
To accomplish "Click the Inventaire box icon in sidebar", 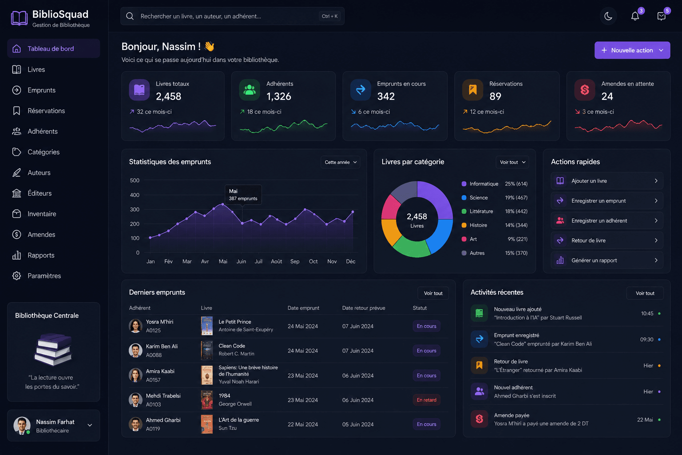I will click(x=16, y=214).
